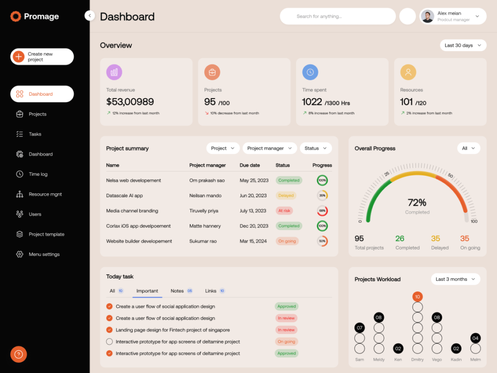The image size is (497, 373).
Task: Open the Last 30 days dropdown
Action: click(x=463, y=45)
